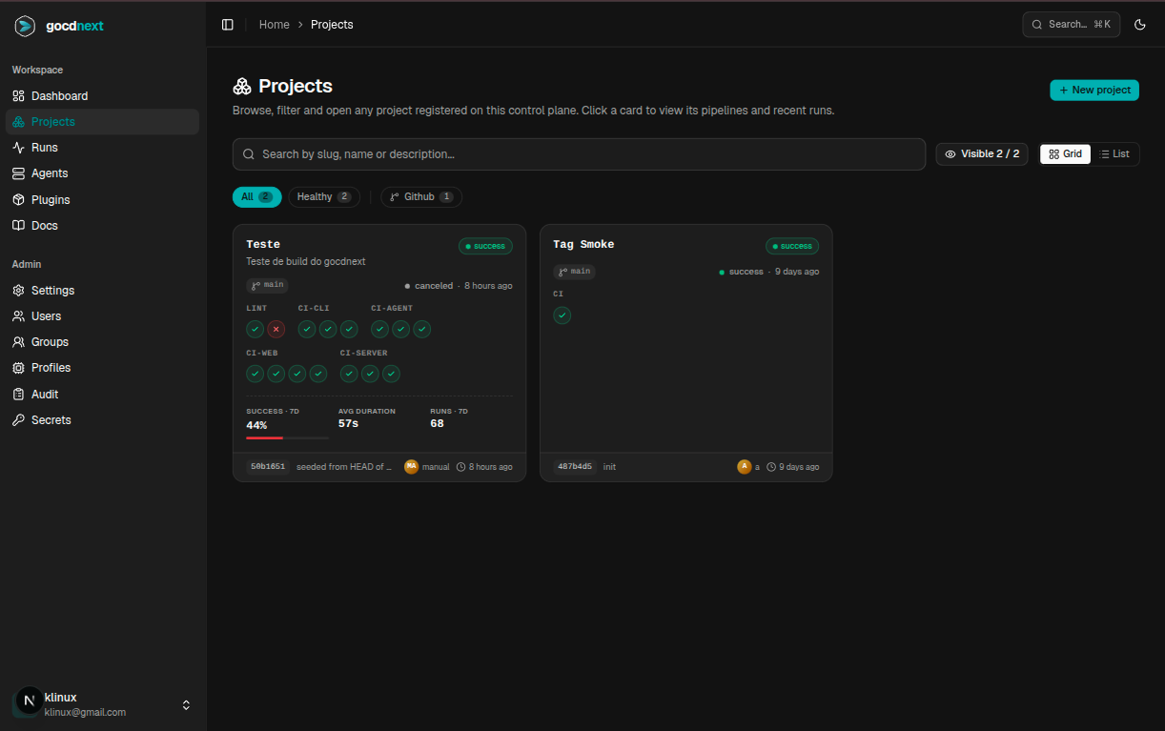Click the Secrets key icon
The width and height of the screenshot is (1165, 731).
tap(18, 420)
